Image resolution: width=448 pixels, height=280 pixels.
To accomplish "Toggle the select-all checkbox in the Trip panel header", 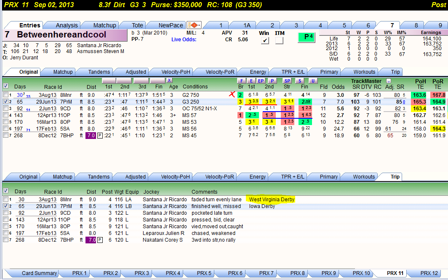I will (x=6, y=191).
